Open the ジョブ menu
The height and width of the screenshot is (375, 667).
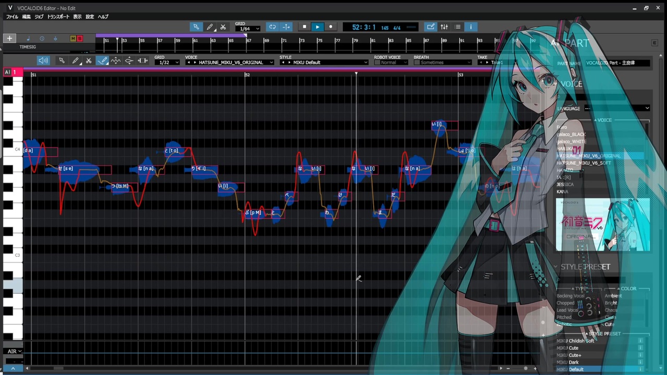pos(39,17)
